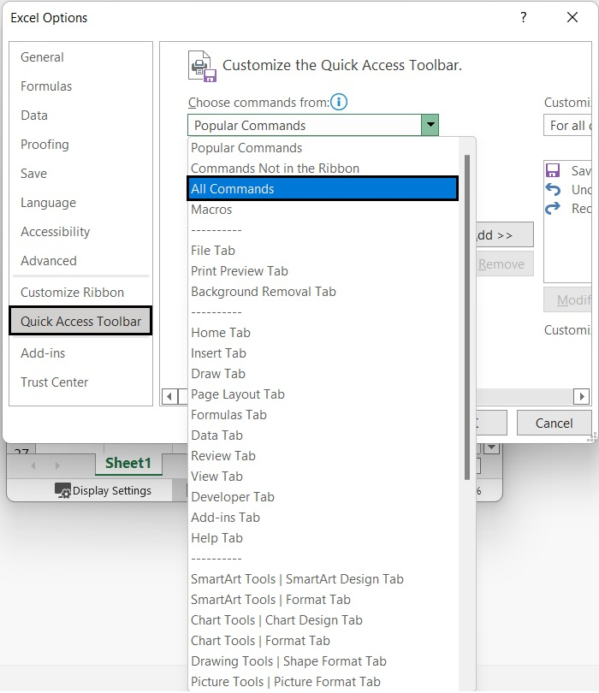Open Accessibility options category

point(81,232)
